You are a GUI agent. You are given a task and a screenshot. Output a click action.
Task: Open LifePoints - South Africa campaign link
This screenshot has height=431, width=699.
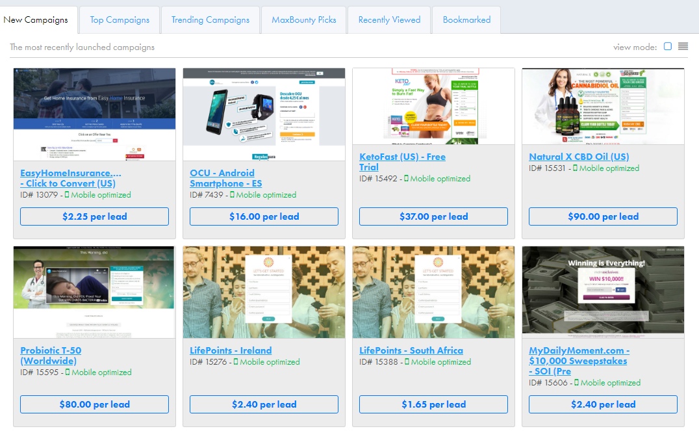pos(411,350)
